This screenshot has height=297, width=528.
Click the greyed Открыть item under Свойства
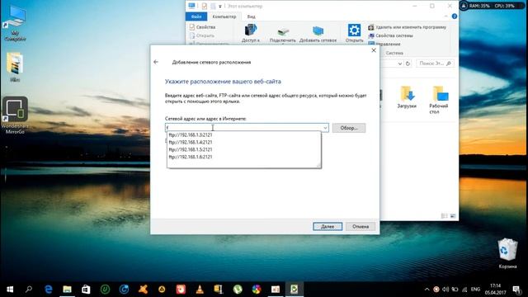coord(201,35)
